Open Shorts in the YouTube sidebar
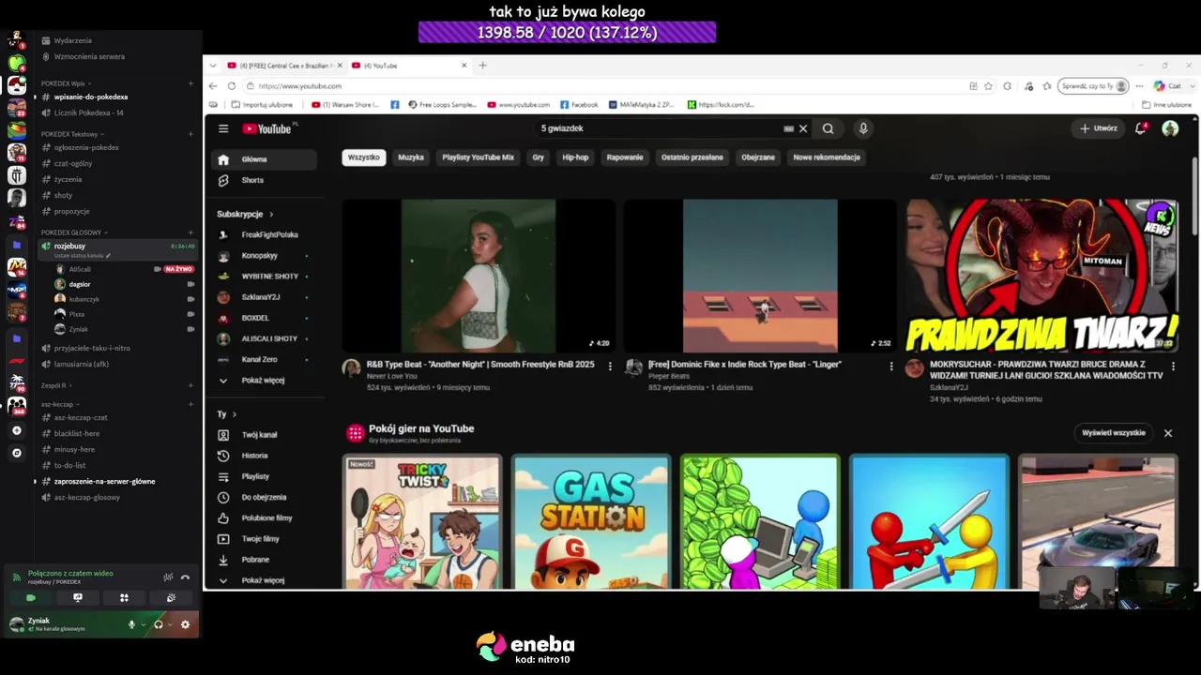 coord(263,180)
